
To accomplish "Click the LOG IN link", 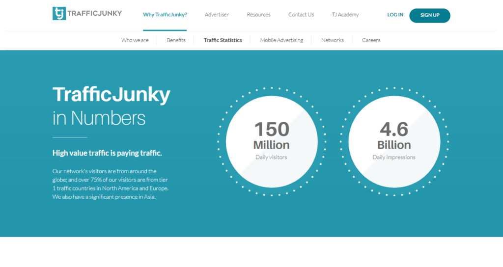I will click(x=395, y=15).
